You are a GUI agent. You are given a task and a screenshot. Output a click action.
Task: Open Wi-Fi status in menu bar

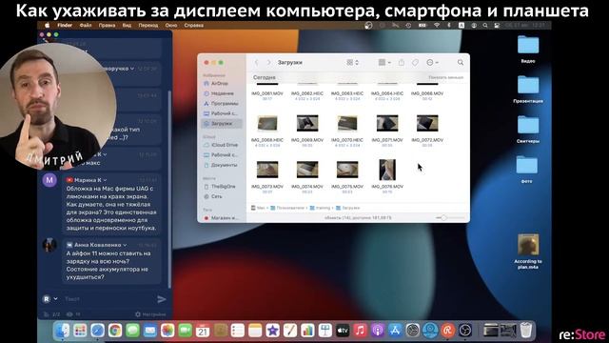(x=437, y=26)
